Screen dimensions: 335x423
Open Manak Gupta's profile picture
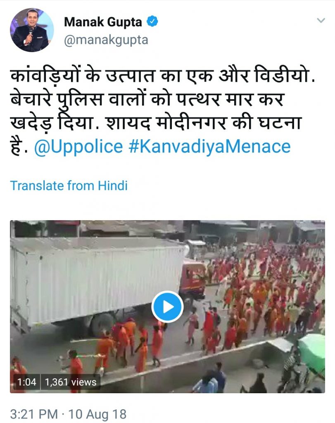click(x=32, y=30)
